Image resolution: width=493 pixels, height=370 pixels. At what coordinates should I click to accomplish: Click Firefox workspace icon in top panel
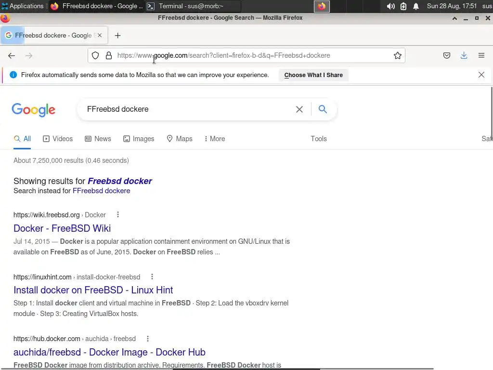tap(322, 6)
